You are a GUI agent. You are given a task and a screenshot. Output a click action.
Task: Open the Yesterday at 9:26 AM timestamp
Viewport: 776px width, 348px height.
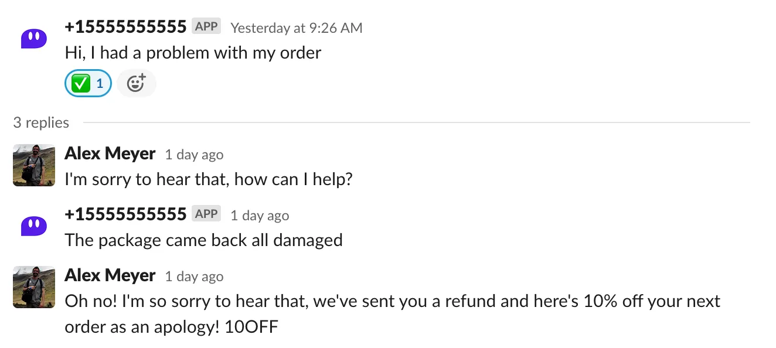[296, 27]
